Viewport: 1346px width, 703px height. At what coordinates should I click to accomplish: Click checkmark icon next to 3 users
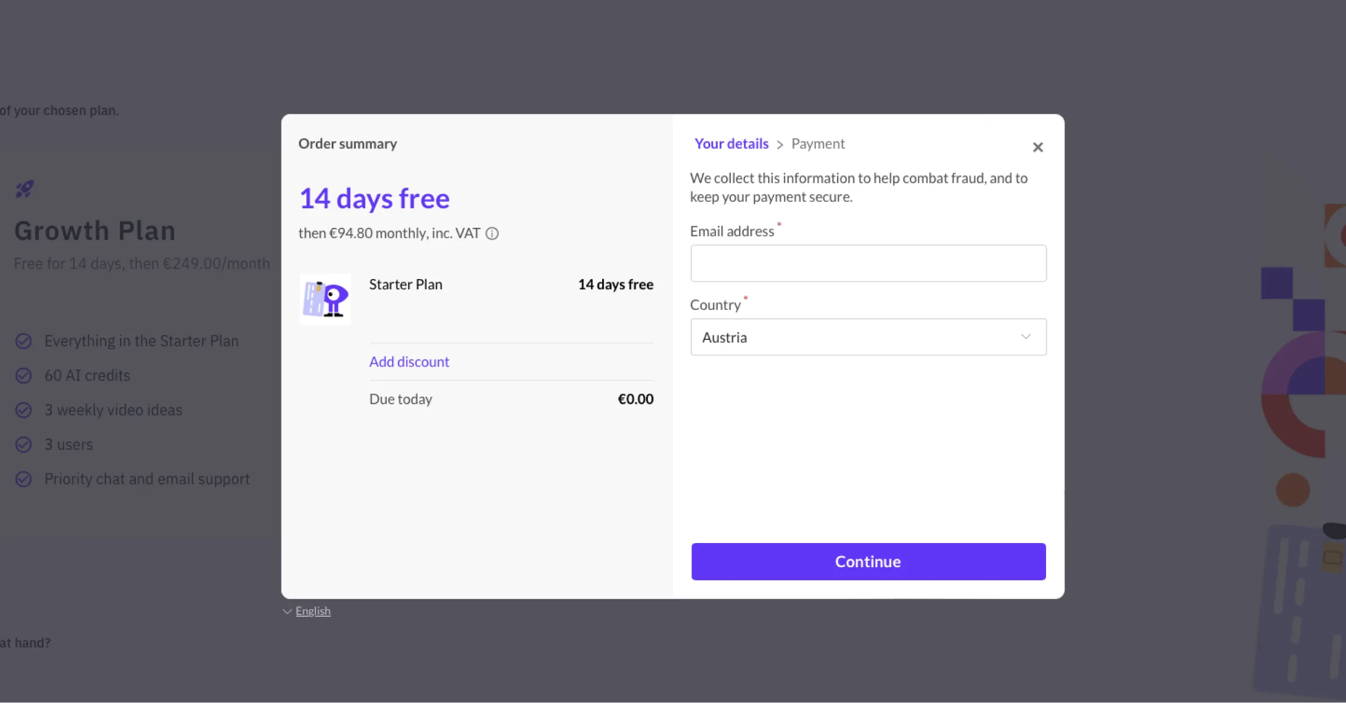24,444
